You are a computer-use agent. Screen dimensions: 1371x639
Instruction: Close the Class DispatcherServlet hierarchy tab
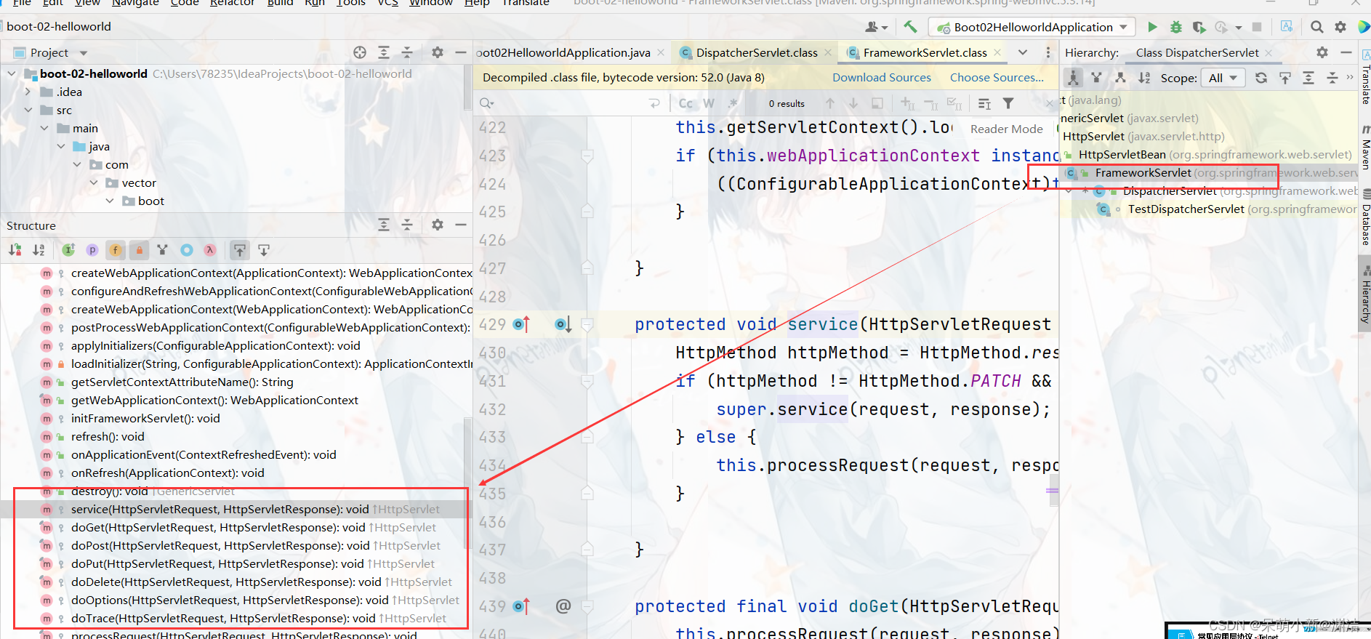1269,52
